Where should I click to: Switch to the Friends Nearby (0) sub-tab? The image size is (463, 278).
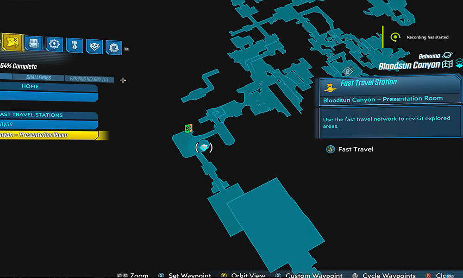89,79
